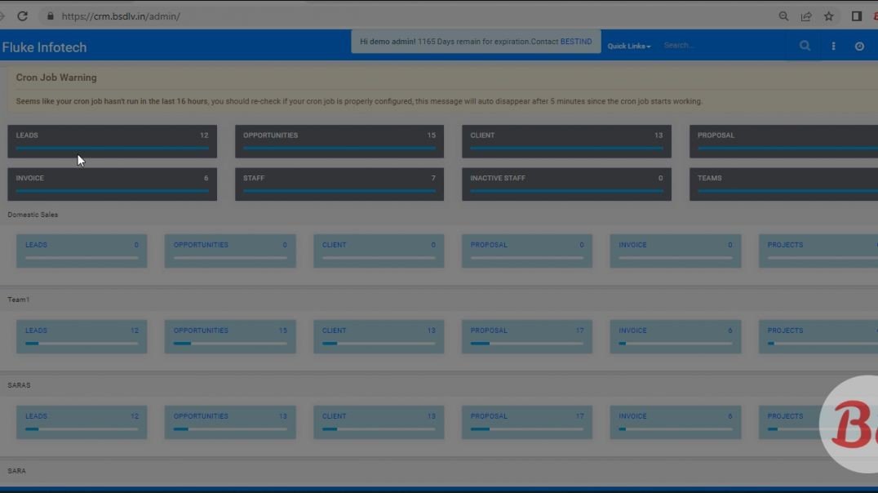The height and width of the screenshot is (493, 878).
Task: Click the three-dot menu icon in the navbar
Action: 833,46
